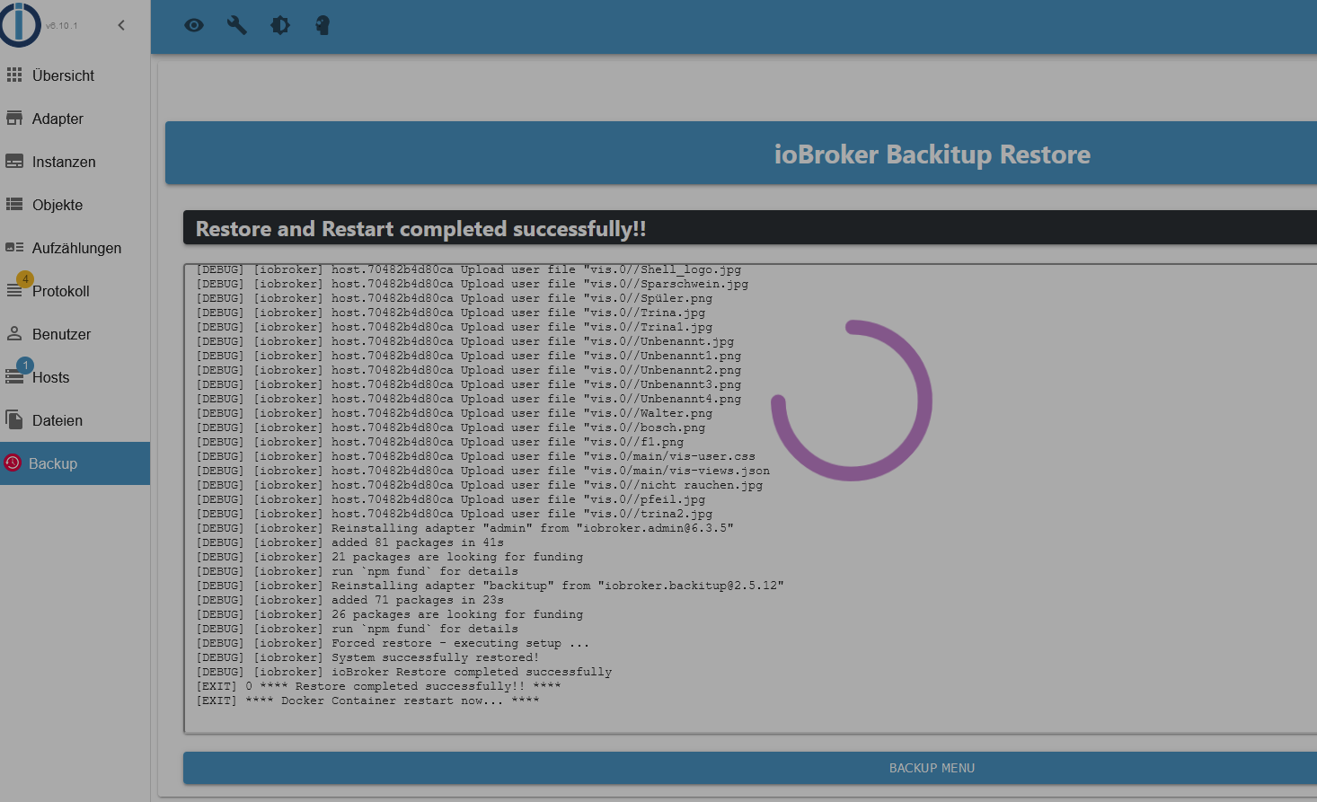Image resolution: width=1317 pixels, height=802 pixels.
Task: Click EXIT line Docker Container restart now
Action: tap(368, 701)
